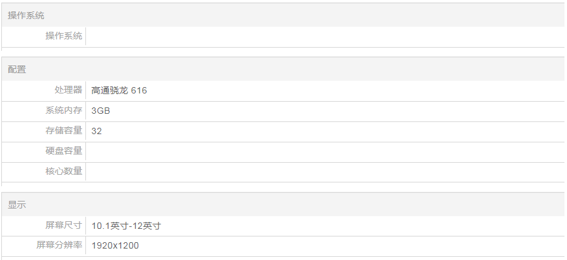Focus the empty 硬盘容量 field

click(325, 151)
